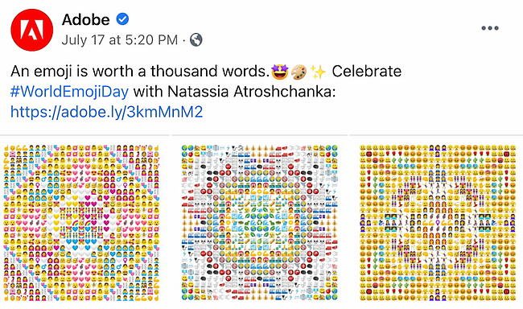Follow the #WorldEmojiDay hashtag
Viewport: 523px width, 309px height.
pyautogui.click(x=69, y=92)
